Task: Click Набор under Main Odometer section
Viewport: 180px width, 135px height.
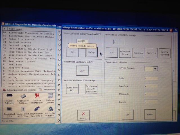Action: (x=91, y=52)
